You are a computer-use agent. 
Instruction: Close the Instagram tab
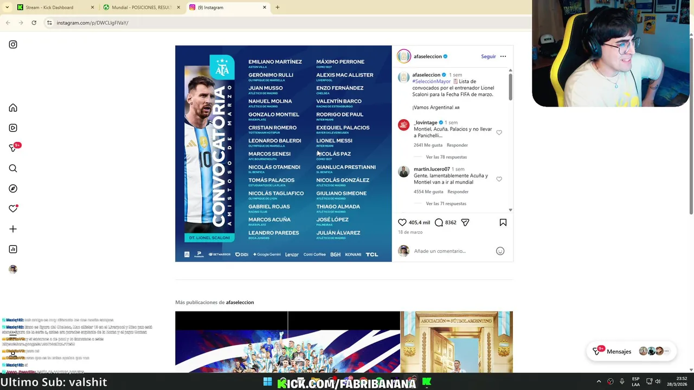[x=265, y=8]
